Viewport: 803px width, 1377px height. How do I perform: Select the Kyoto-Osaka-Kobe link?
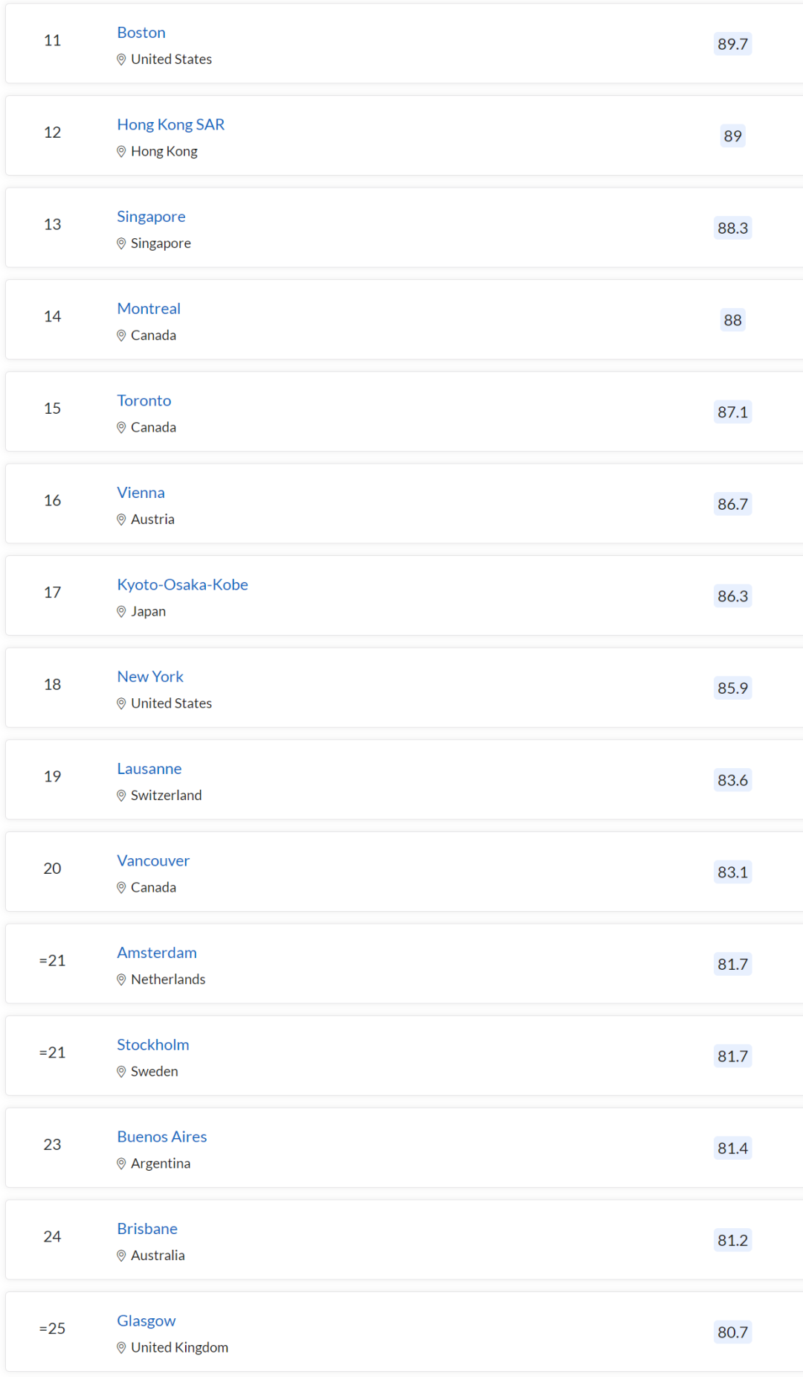pos(182,584)
